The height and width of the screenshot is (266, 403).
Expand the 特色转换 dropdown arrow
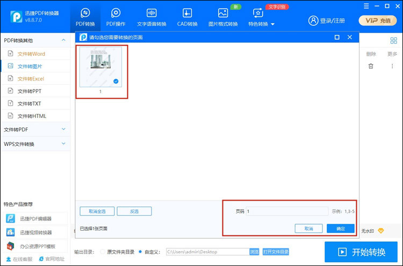272,24
